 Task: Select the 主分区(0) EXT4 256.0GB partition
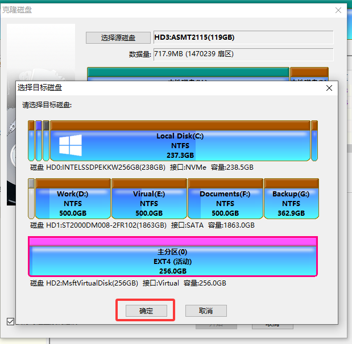(173, 257)
